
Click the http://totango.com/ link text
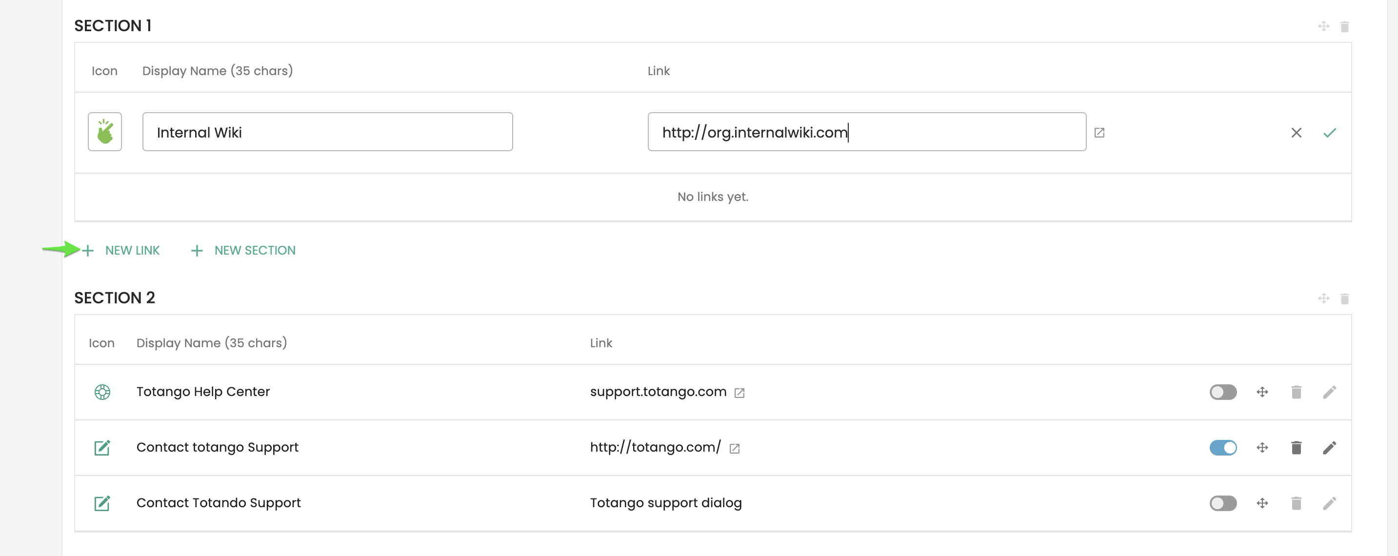pos(655,447)
